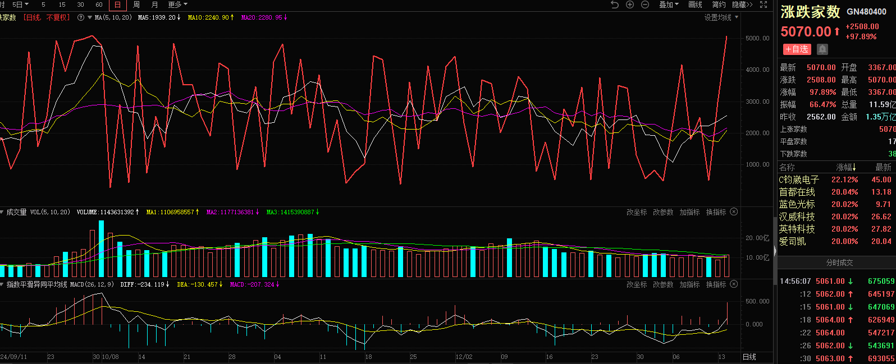Sort list by the 涨幅 column header

(846, 167)
